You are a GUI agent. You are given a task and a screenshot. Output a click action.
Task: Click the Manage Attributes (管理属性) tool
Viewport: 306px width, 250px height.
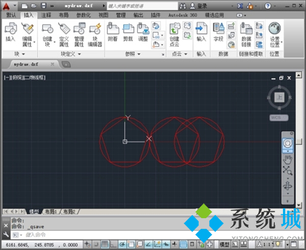79,35
